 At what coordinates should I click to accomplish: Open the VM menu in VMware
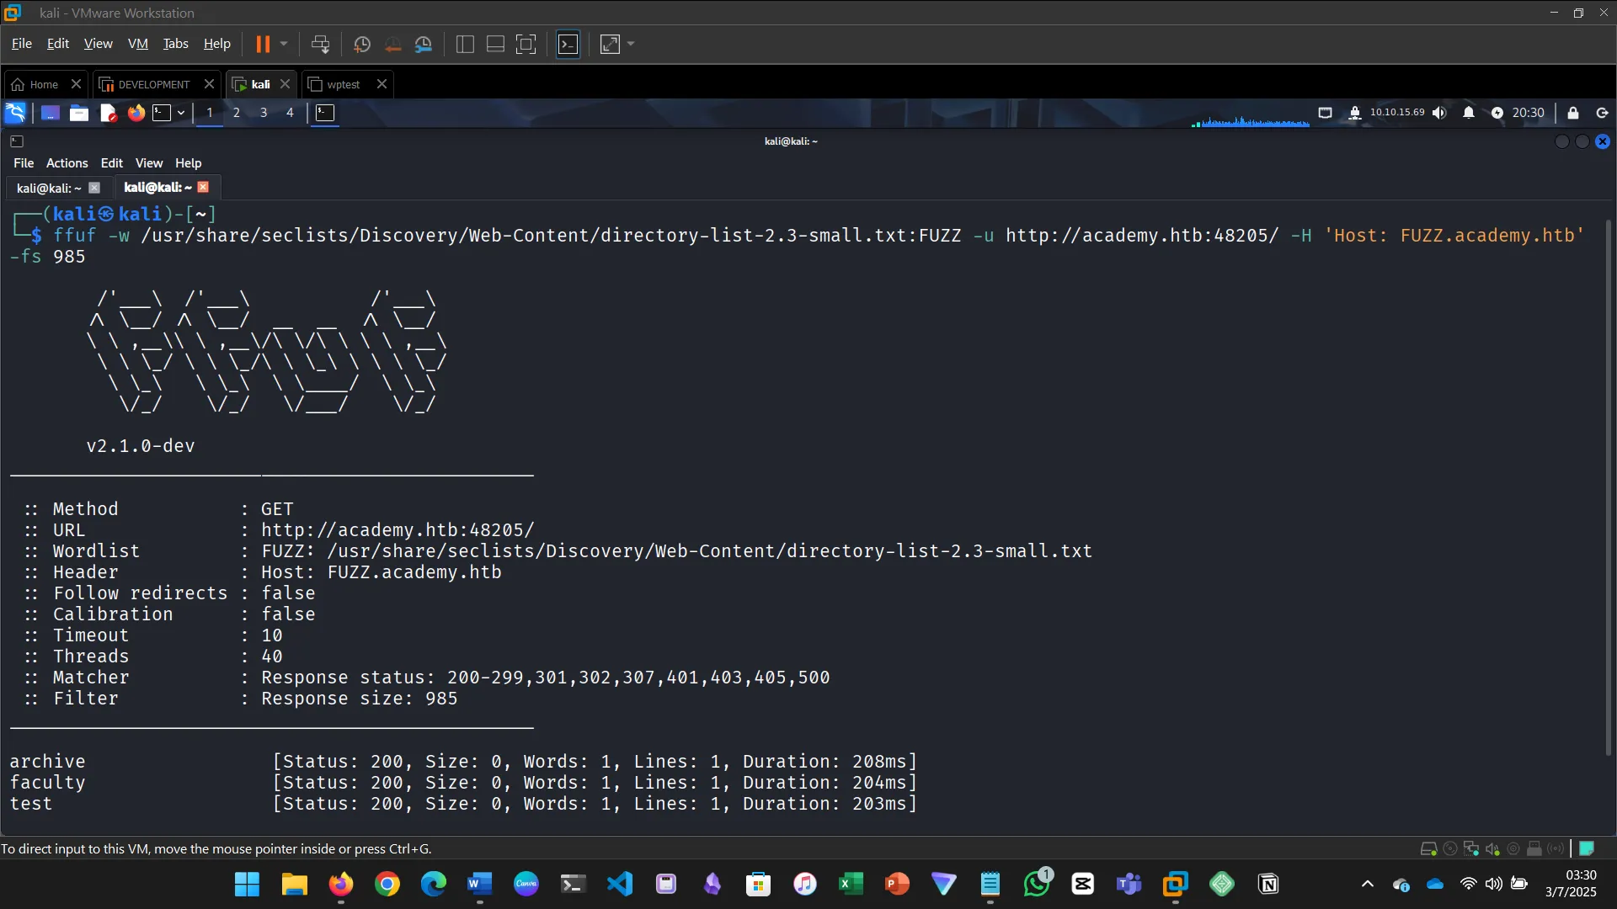[137, 43]
